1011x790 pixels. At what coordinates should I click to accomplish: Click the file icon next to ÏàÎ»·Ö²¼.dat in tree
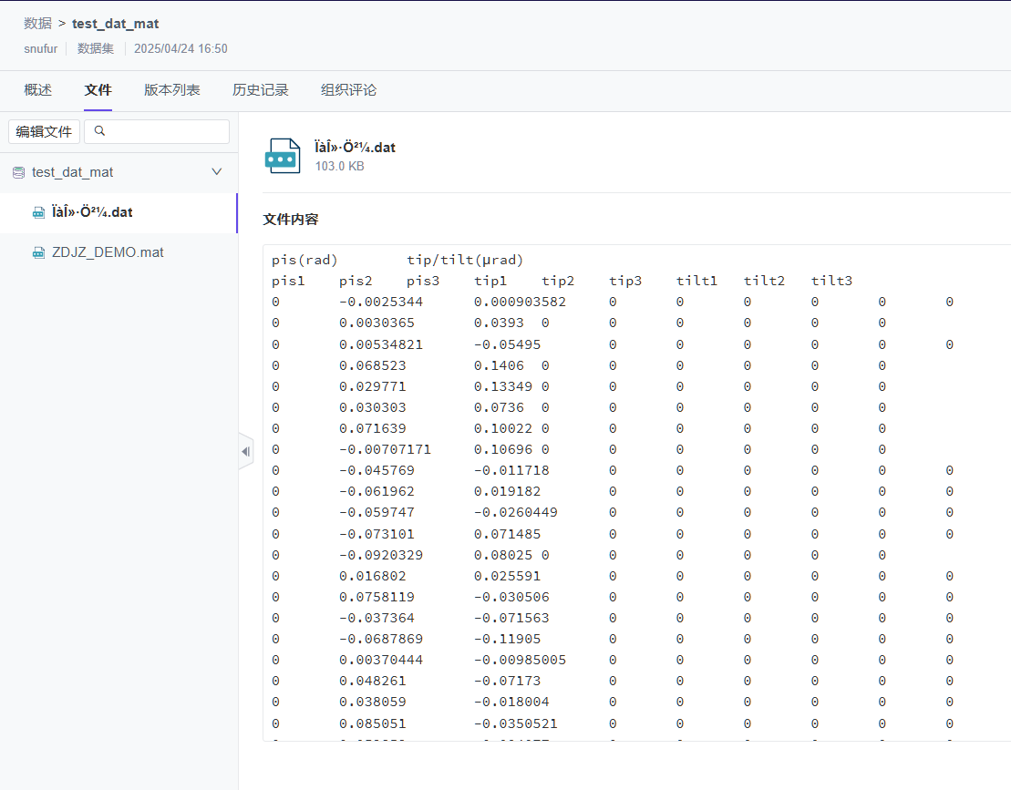click(38, 212)
